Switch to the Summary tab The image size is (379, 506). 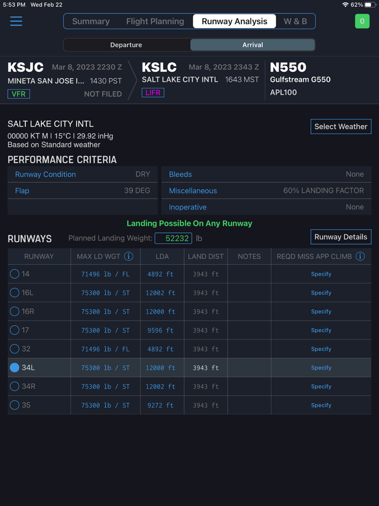pyautogui.click(x=91, y=21)
